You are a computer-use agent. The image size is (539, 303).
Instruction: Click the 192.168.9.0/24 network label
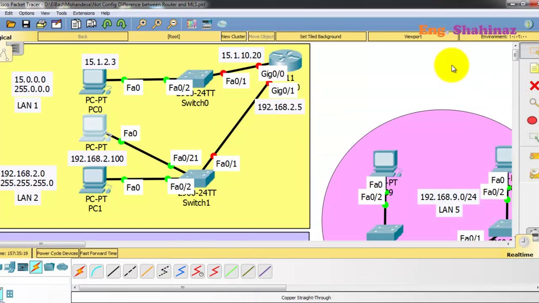[448, 197]
